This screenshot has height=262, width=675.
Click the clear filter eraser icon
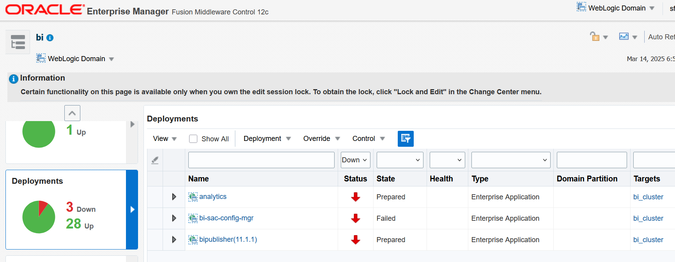[x=155, y=160]
